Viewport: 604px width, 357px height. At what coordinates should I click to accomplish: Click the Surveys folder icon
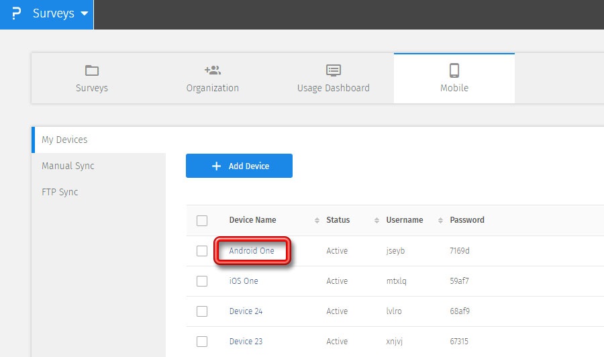tap(92, 70)
